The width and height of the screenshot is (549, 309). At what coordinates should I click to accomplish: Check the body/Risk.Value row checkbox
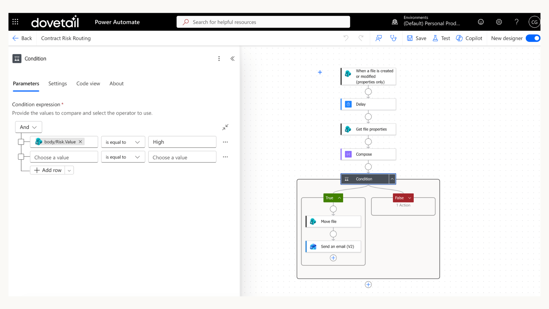[21, 142]
